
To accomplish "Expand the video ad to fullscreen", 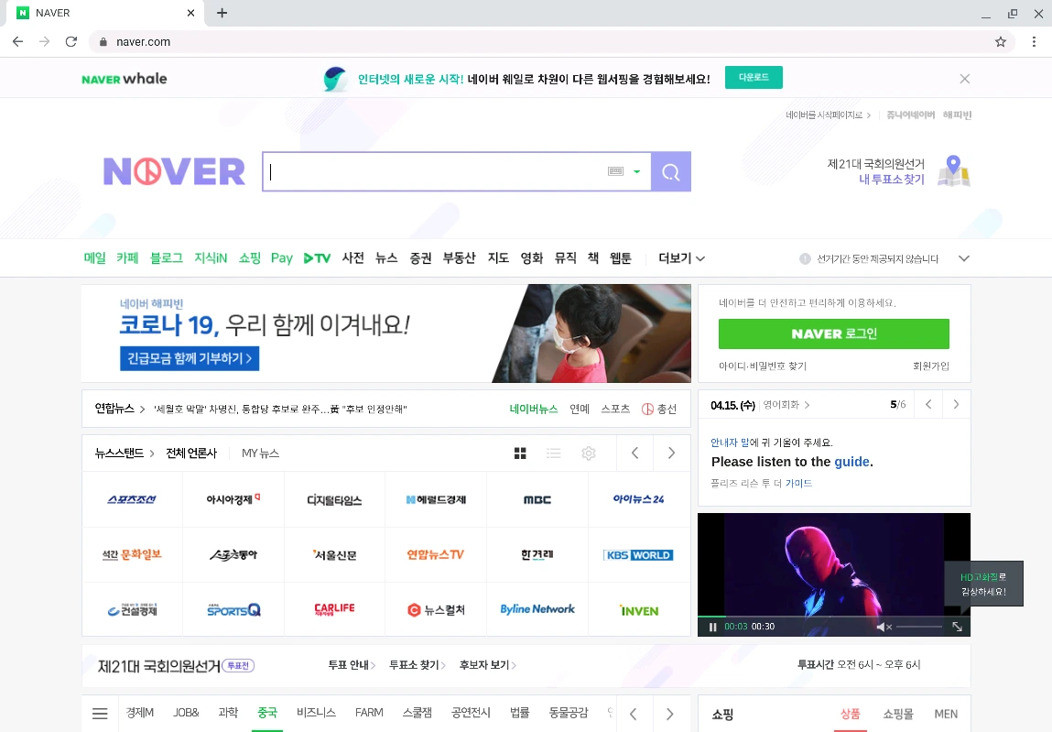I will click(x=958, y=627).
